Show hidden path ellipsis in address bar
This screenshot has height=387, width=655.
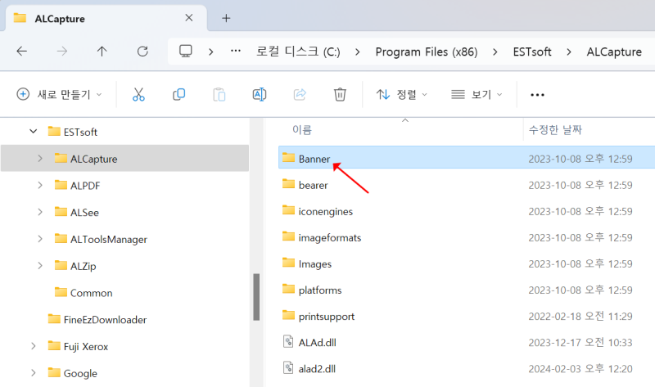click(x=236, y=51)
